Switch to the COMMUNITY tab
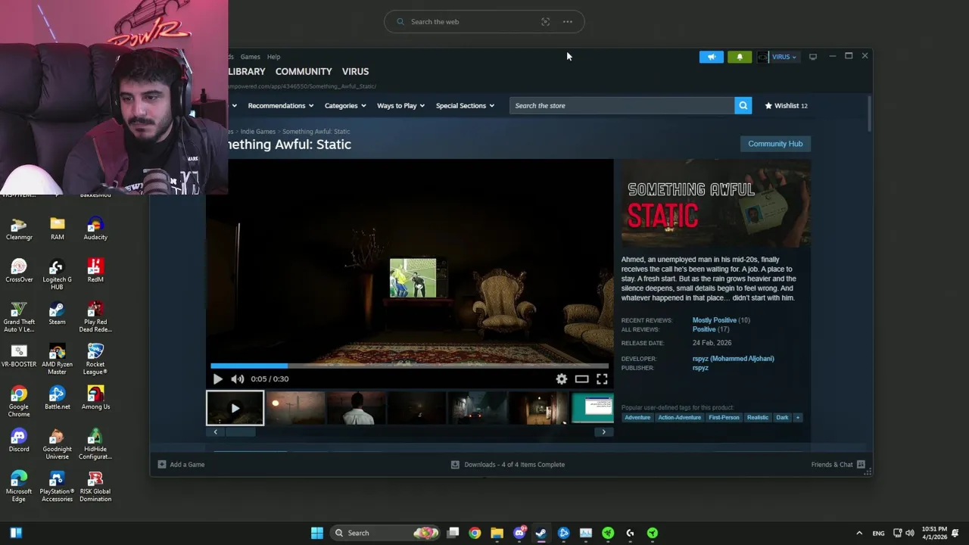 click(304, 71)
